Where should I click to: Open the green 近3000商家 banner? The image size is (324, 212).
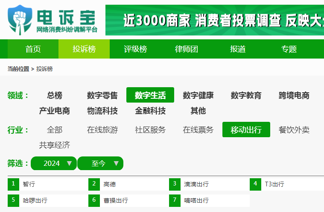pyautogui.click(x=215, y=20)
